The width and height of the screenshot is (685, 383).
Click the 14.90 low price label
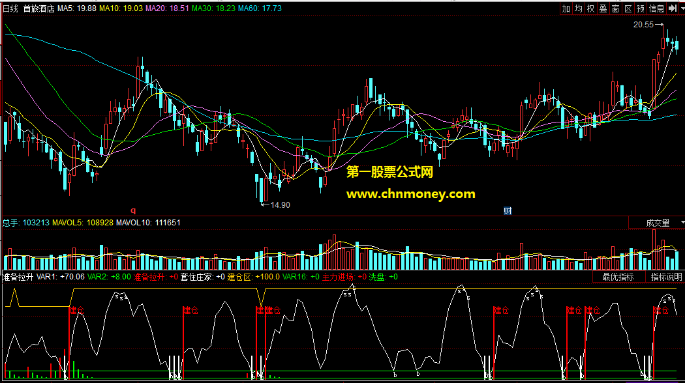coord(280,205)
